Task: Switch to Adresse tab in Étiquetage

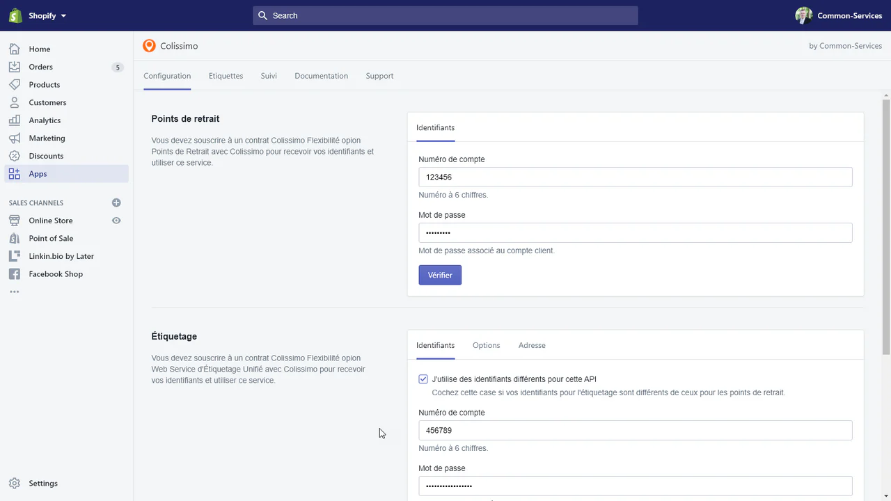Action: click(532, 345)
